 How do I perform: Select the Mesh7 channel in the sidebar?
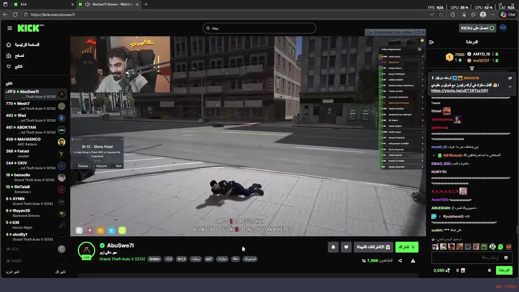35,106
